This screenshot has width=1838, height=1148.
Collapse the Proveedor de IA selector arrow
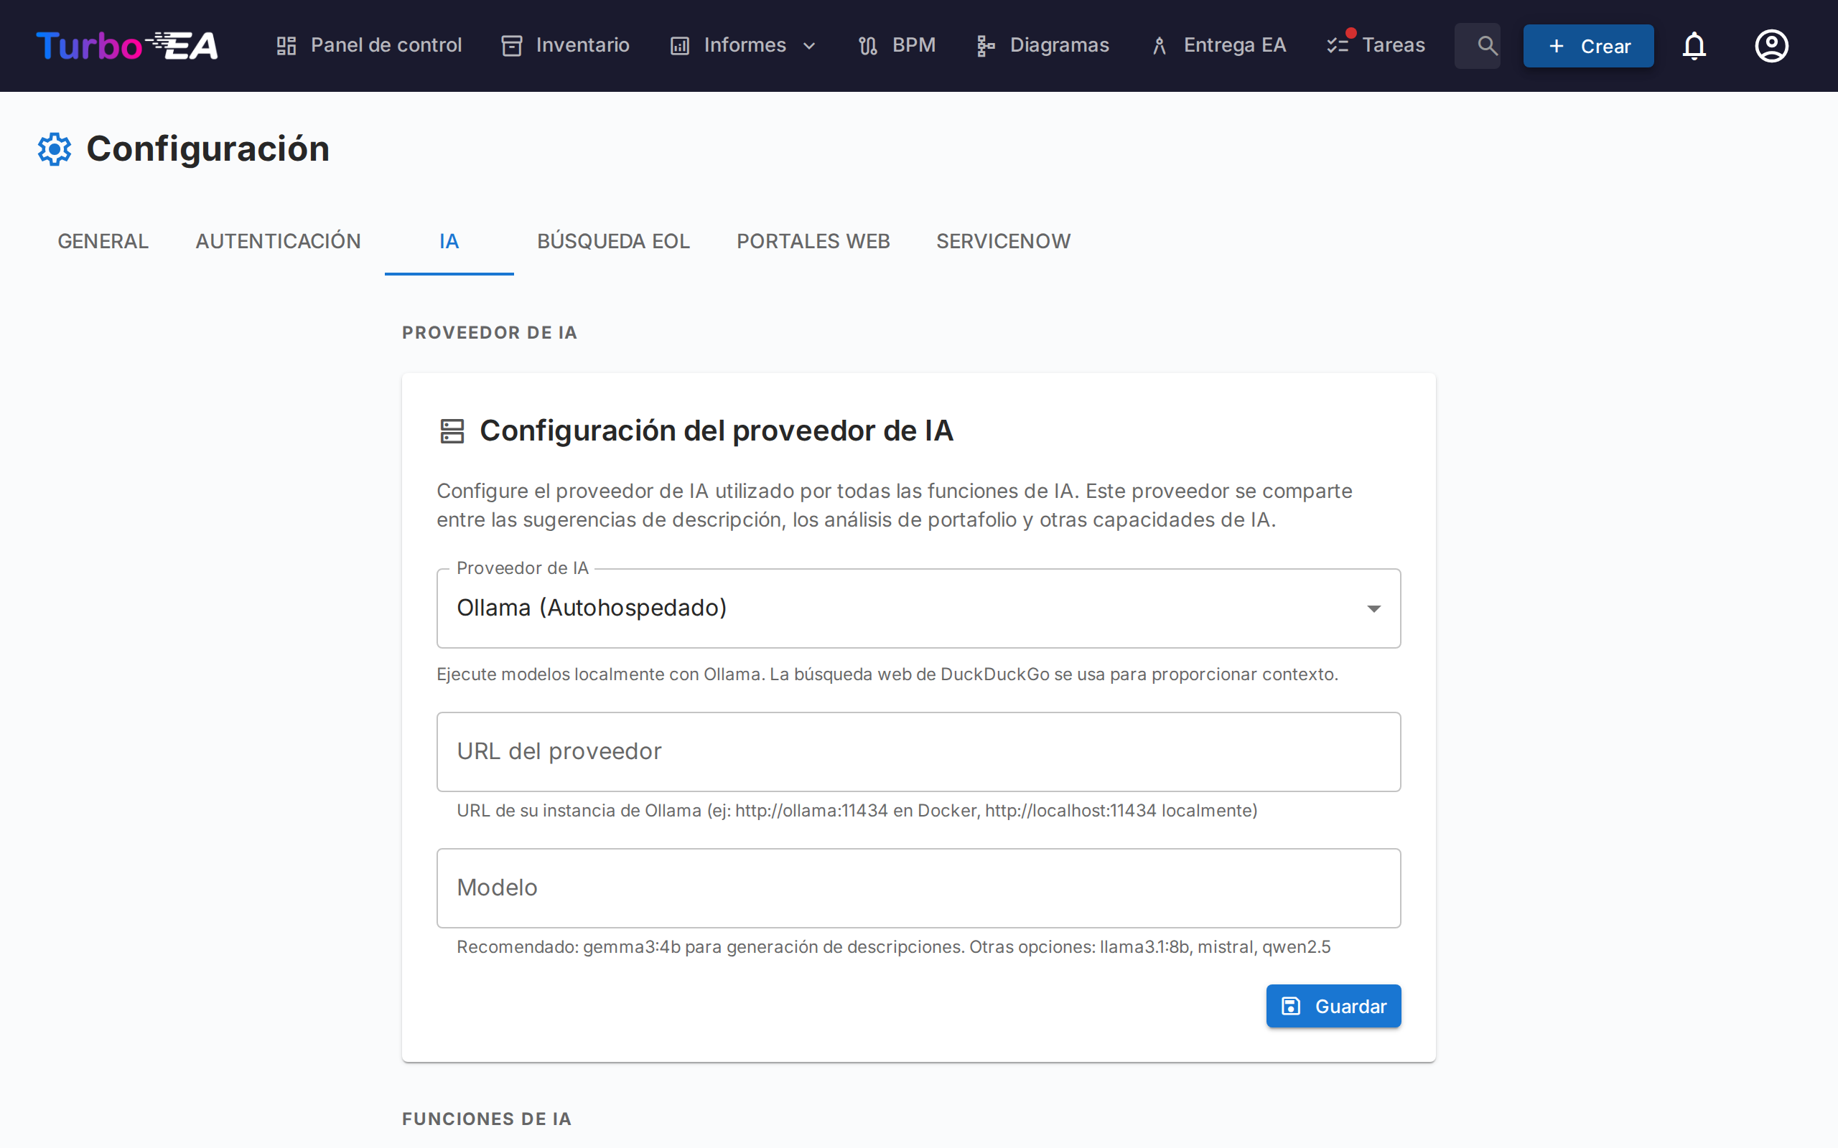(1374, 608)
